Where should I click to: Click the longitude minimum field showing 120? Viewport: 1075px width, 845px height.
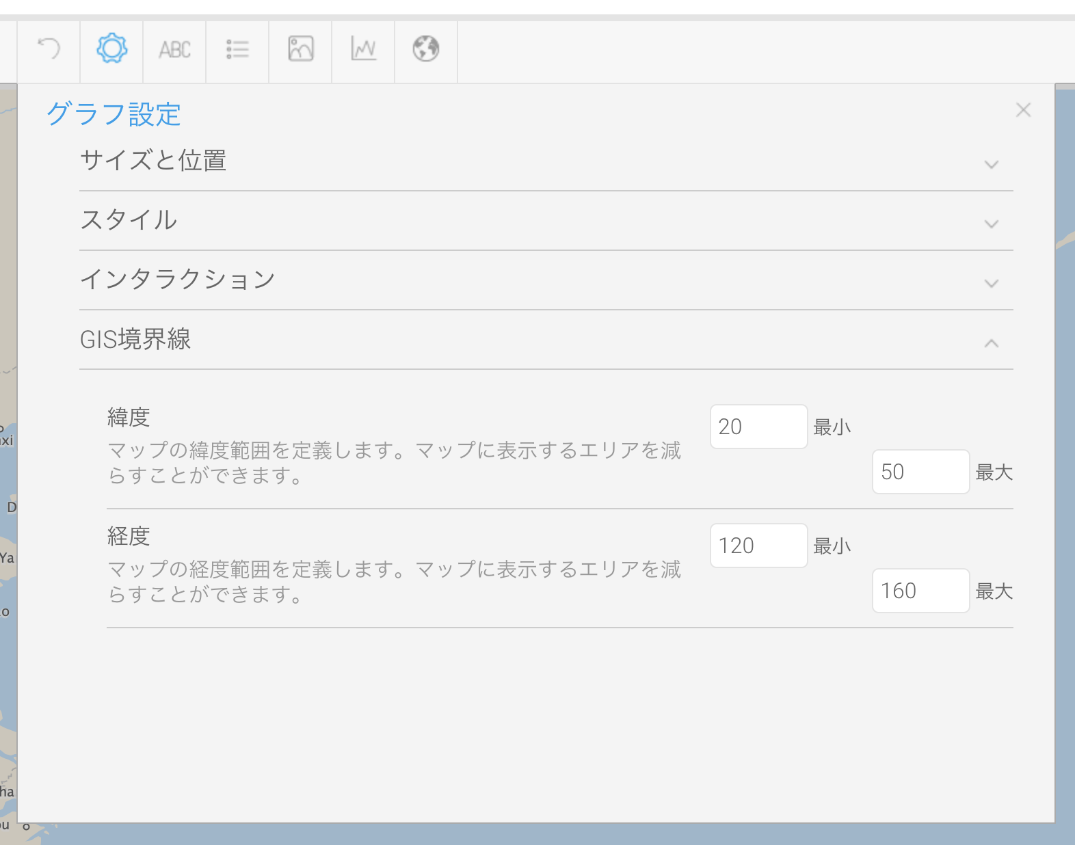click(758, 546)
